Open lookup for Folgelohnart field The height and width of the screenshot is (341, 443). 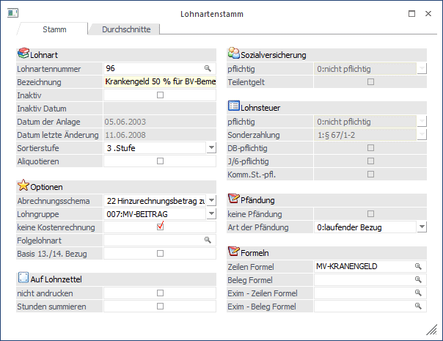click(207, 240)
